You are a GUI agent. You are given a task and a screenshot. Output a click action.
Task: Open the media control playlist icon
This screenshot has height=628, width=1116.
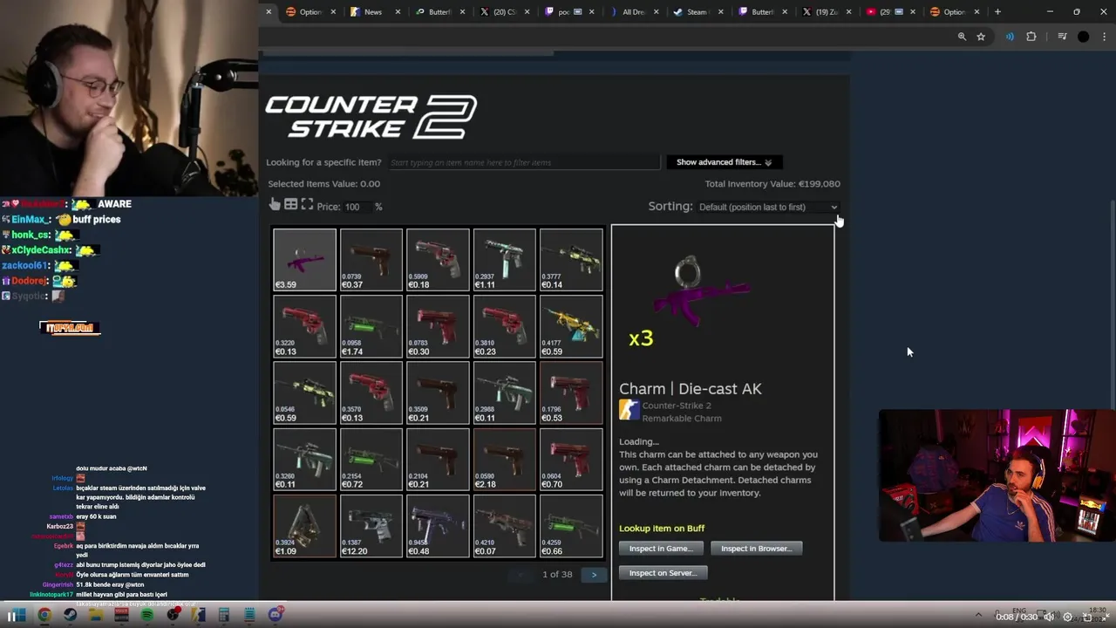point(1062,37)
